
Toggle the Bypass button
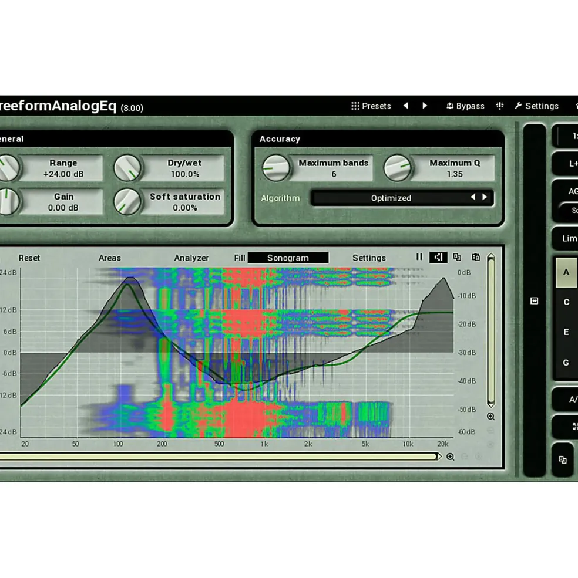[x=465, y=106]
